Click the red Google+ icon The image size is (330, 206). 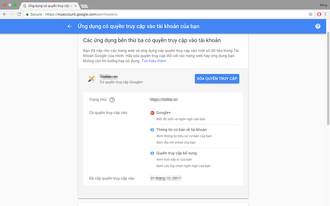click(x=152, y=113)
